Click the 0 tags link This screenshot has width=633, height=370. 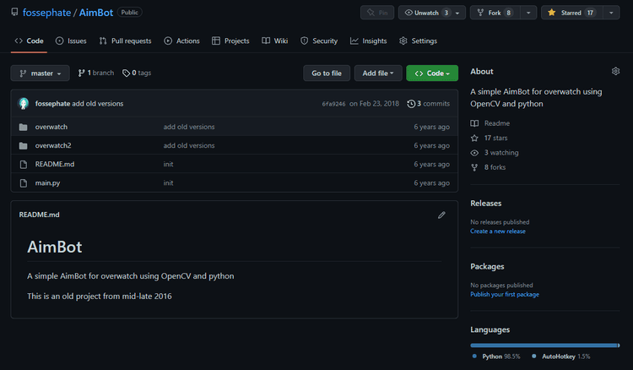point(137,73)
